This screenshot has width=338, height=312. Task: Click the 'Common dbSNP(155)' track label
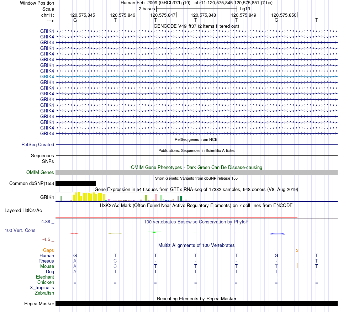tap(31, 183)
